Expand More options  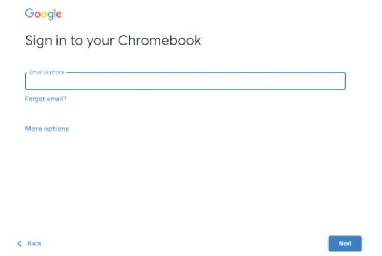click(x=47, y=129)
